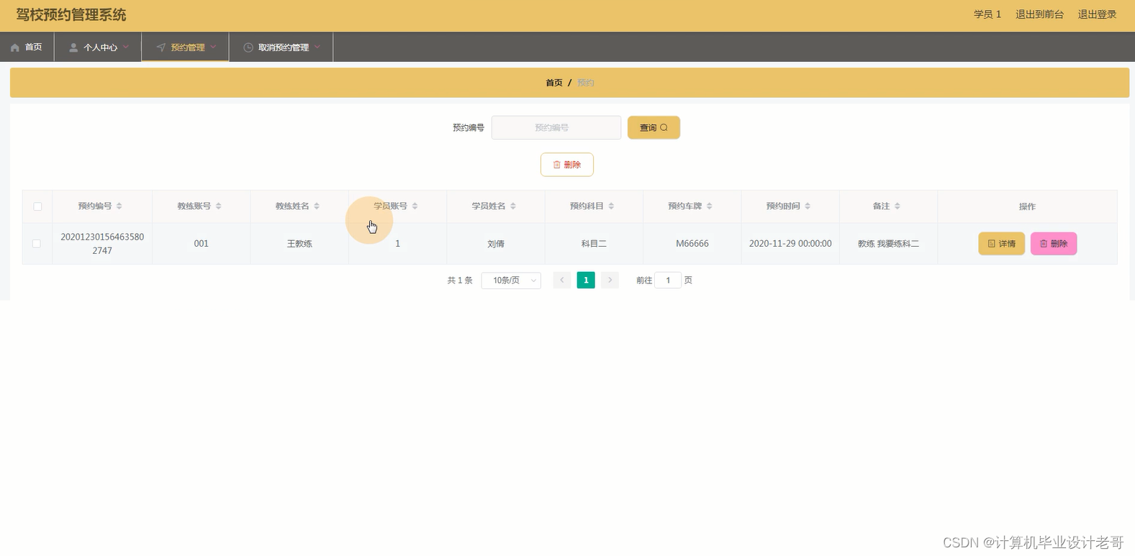Click the 科目二 cell
The image size is (1135, 556).
(594, 244)
